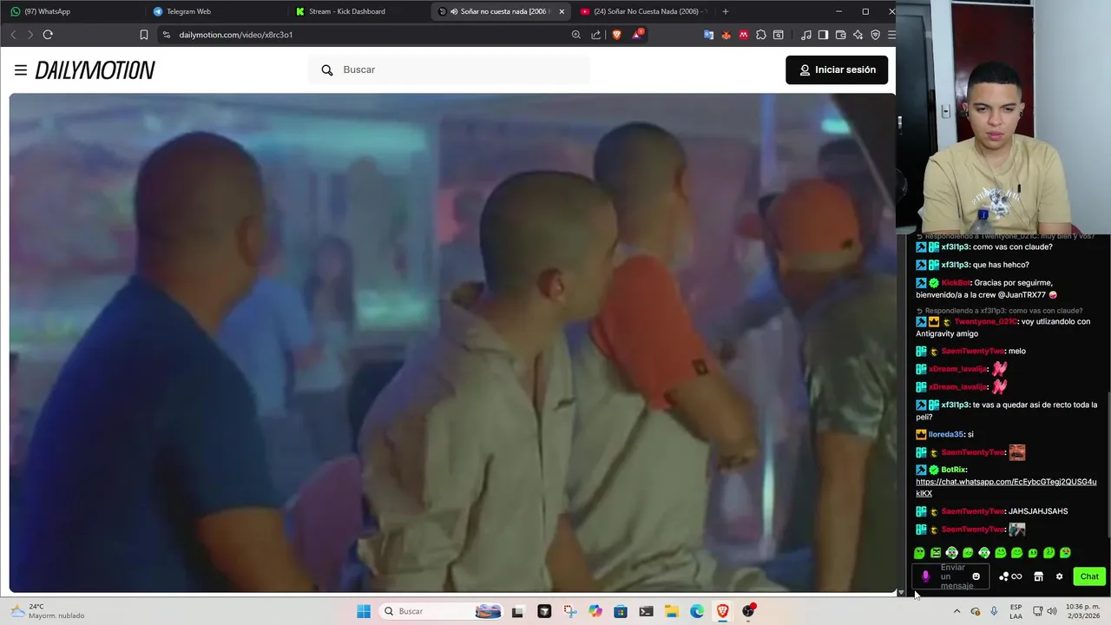Share this page link
This screenshot has height=625, width=1111.
click(596, 35)
